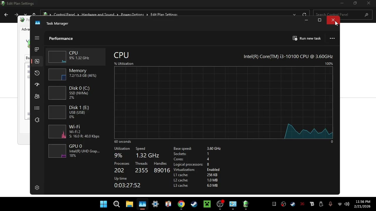Open the Startup apps gauge icon
The height and width of the screenshot is (211, 376).
pos(37,85)
